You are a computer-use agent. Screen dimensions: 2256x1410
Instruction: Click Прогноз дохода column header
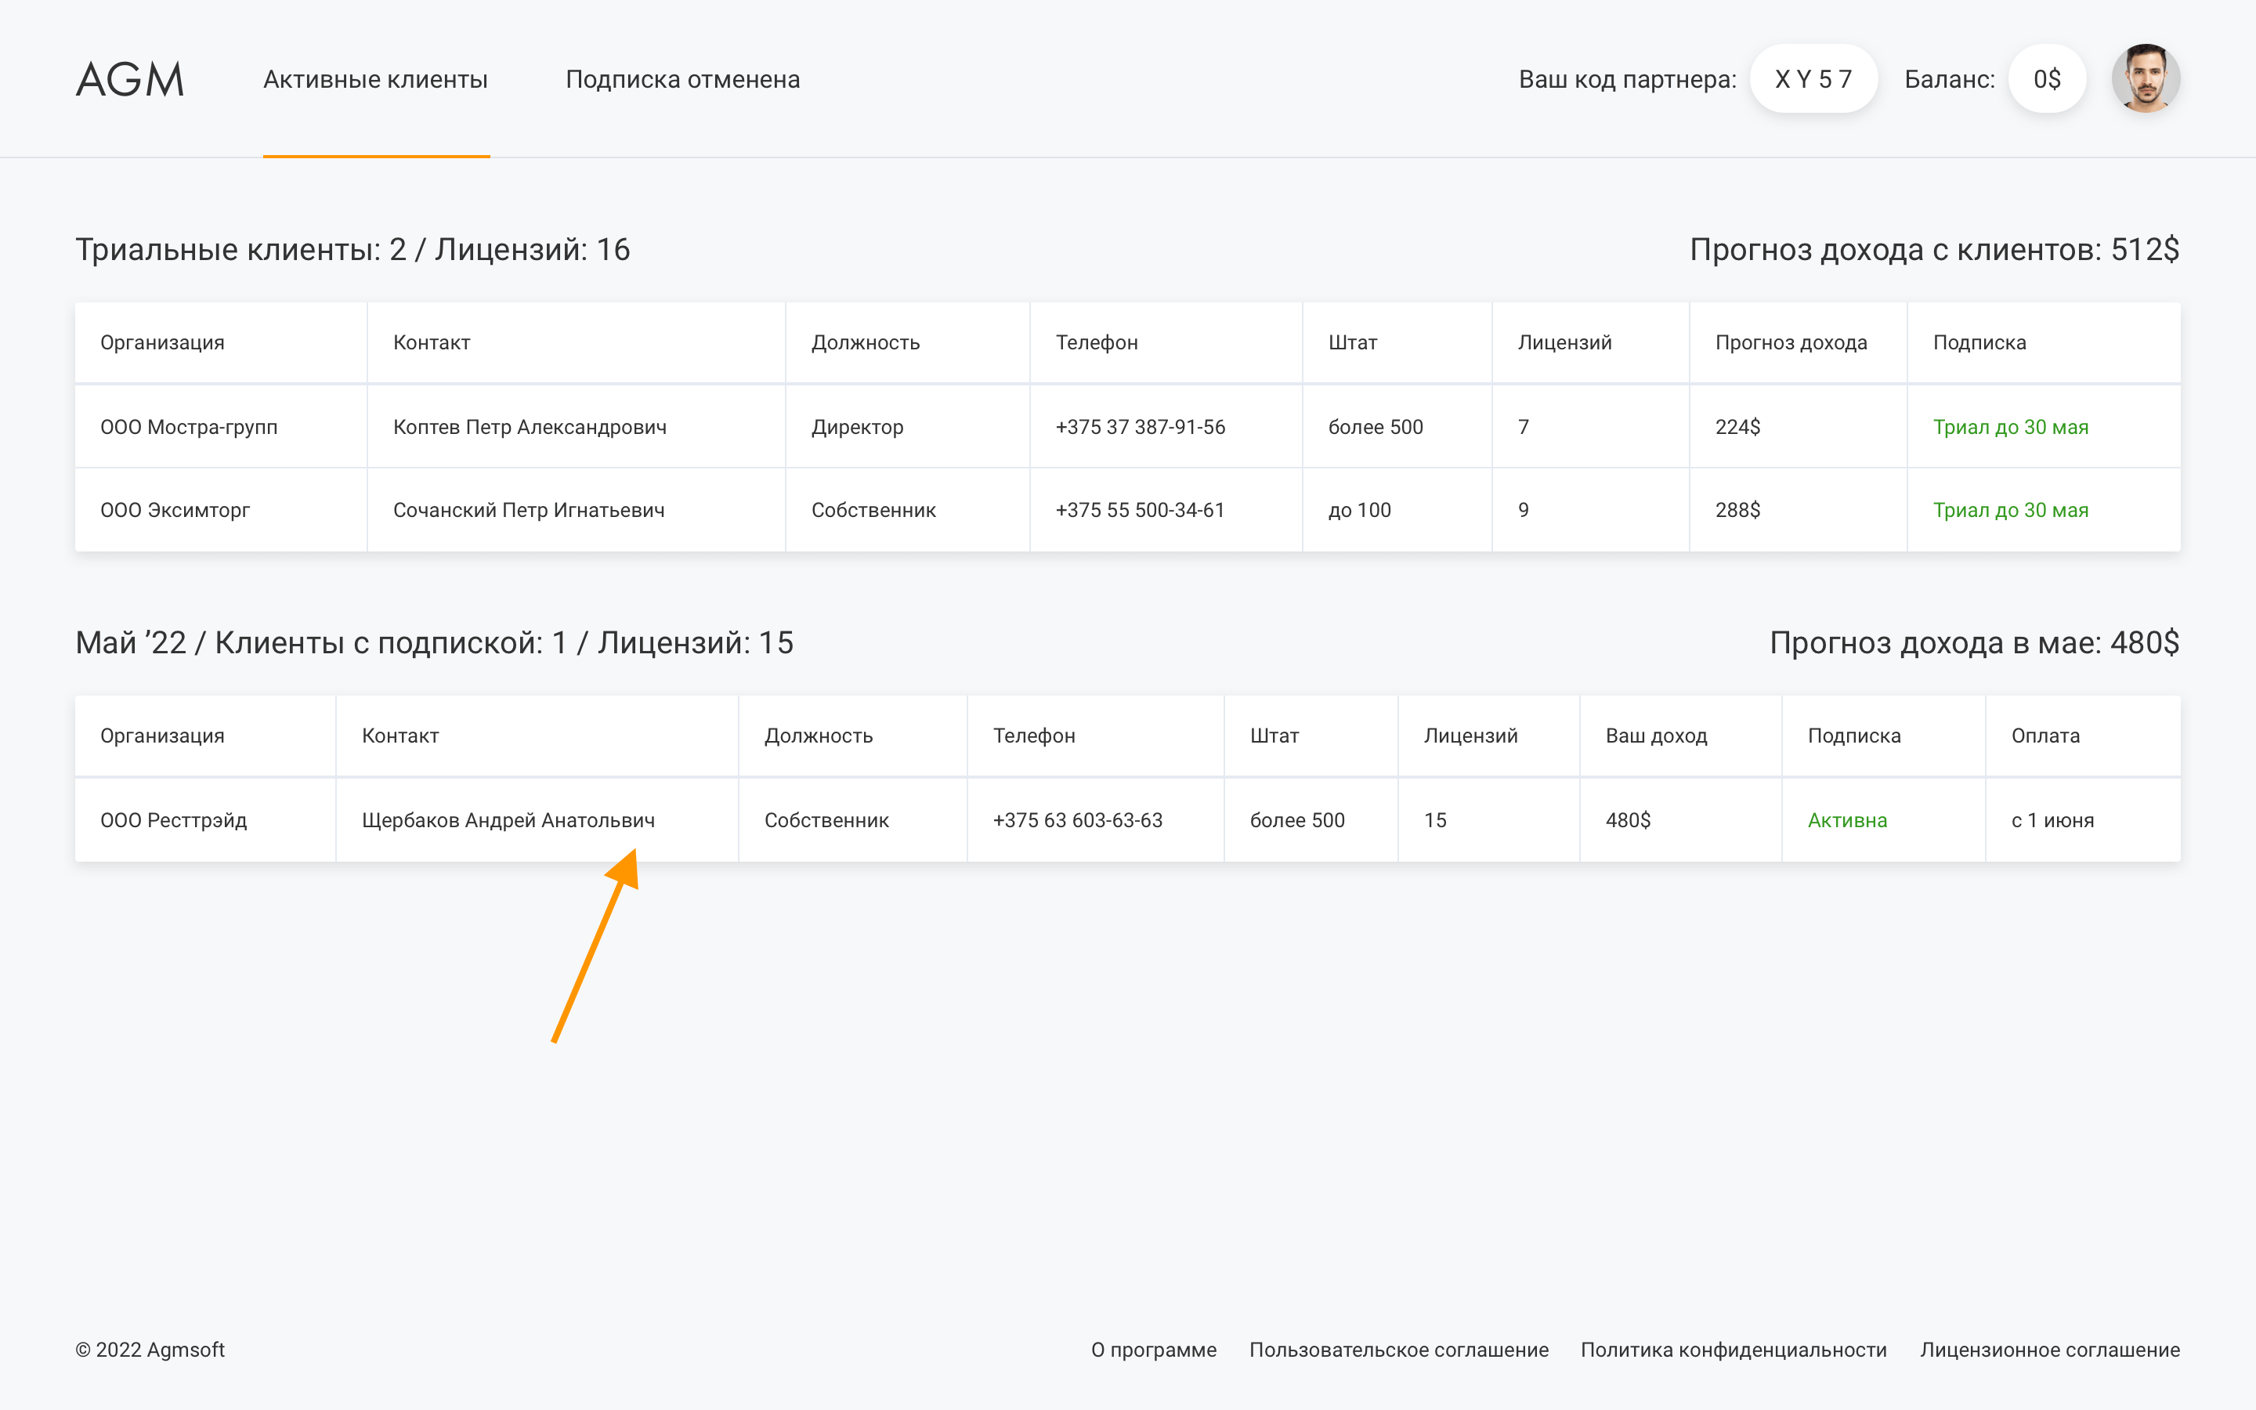tap(1791, 342)
